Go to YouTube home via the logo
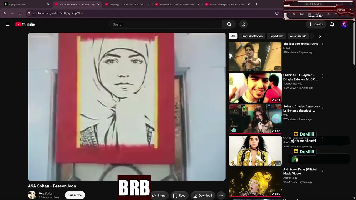The image size is (356, 200). (25, 24)
